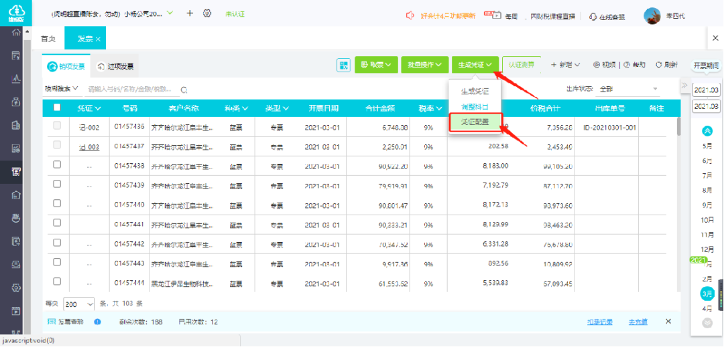
Task: Switch to the 进项发票 tab
Action: [x=115, y=66]
